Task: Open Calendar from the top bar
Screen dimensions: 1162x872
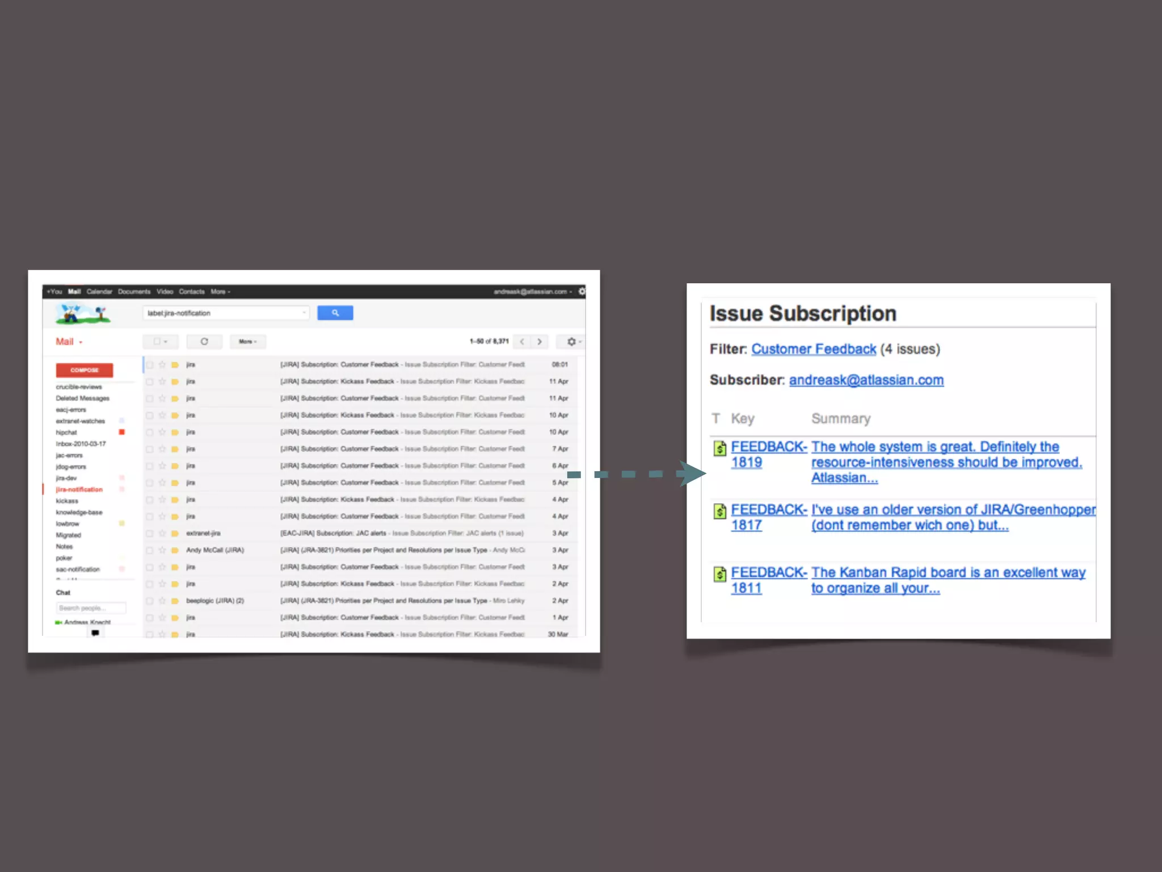Action: [99, 291]
